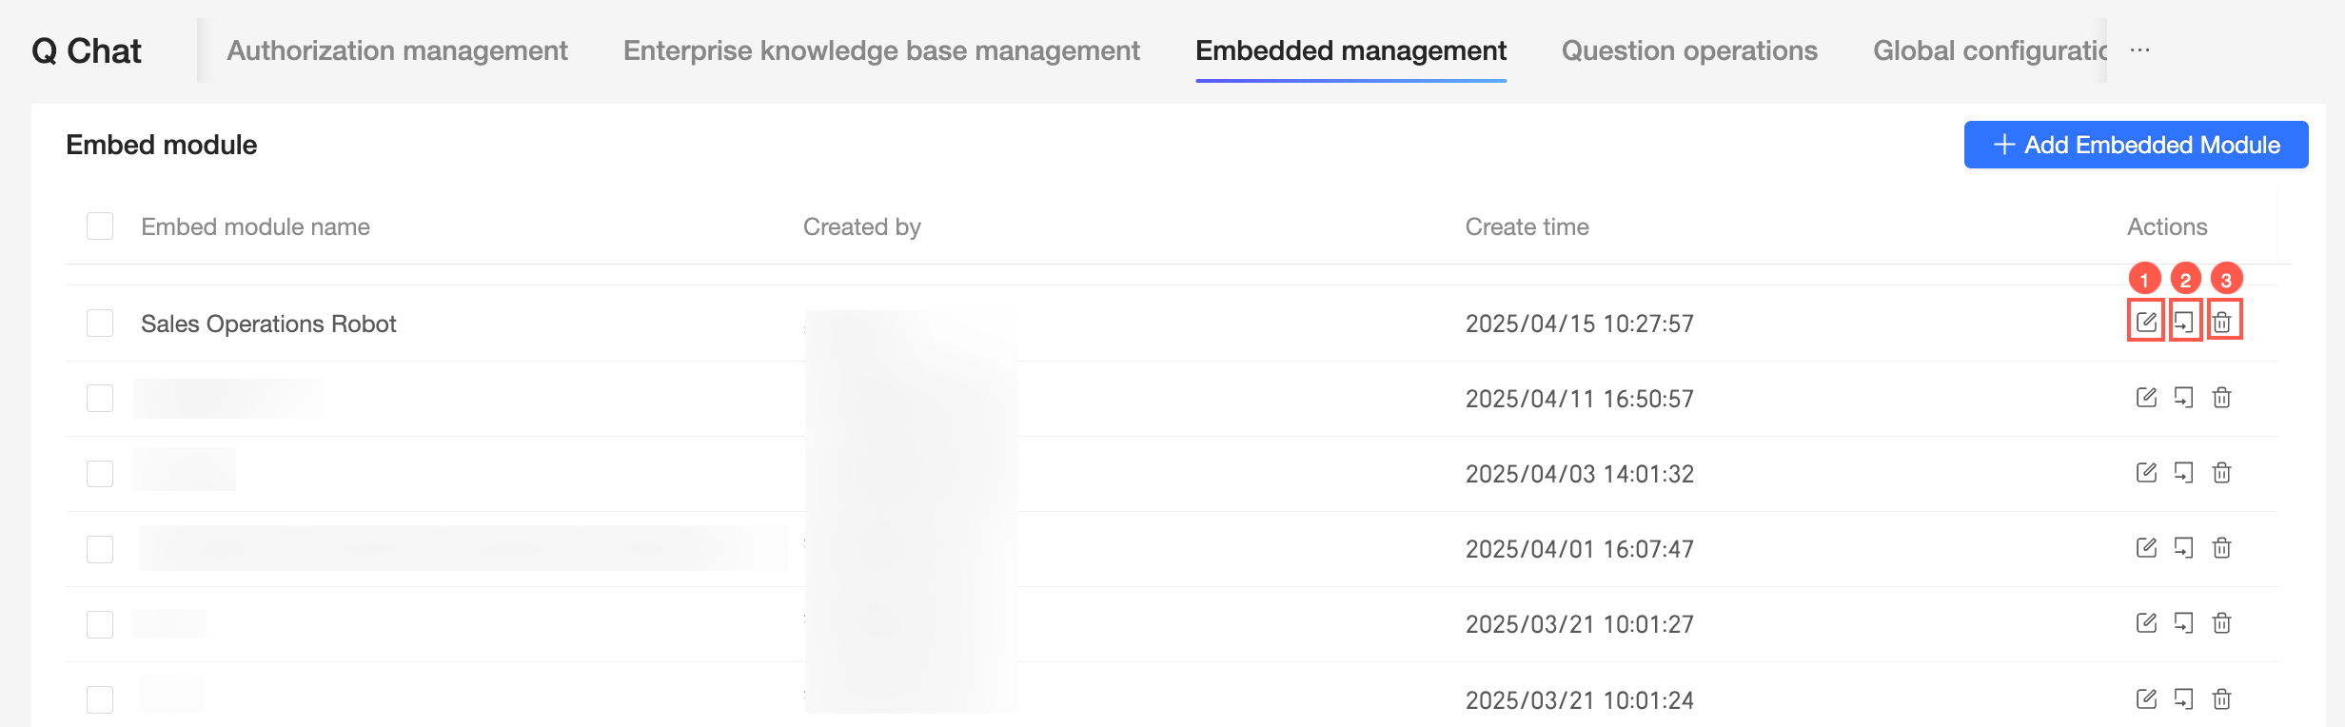
Task: Open embed icon for 2025/04/11 16:50:57 module
Action: pos(2184,397)
